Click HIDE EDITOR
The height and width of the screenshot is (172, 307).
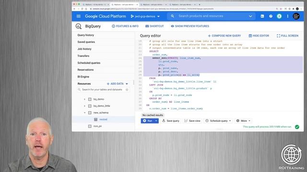259,36
